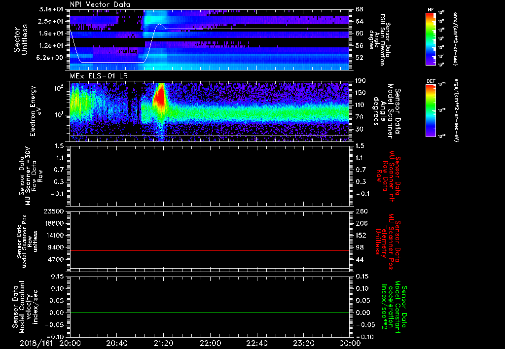Click the 22:40 time tick label
Image resolution: width=505 pixels, height=349 pixels.
click(256, 343)
